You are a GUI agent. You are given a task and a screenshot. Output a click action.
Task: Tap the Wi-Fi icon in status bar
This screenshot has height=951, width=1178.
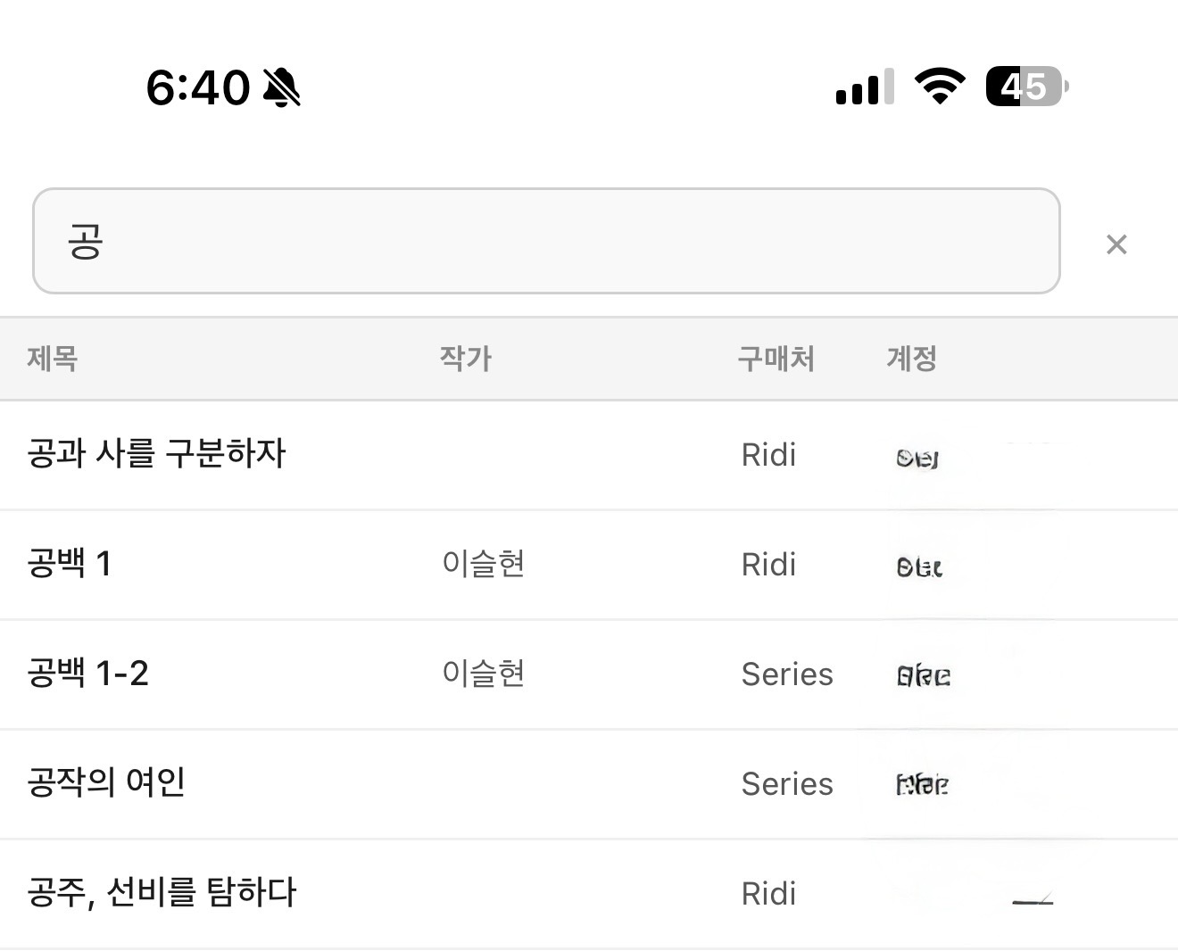940,87
